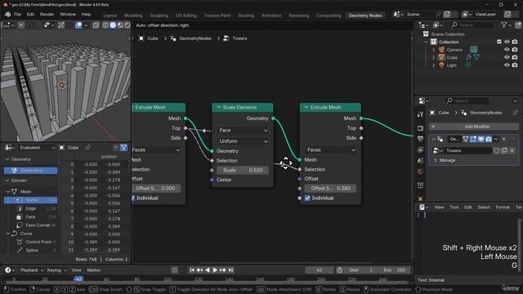Jump to previous keyframe
This screenshot has width=523, height=294.
[x=199, y=270]
